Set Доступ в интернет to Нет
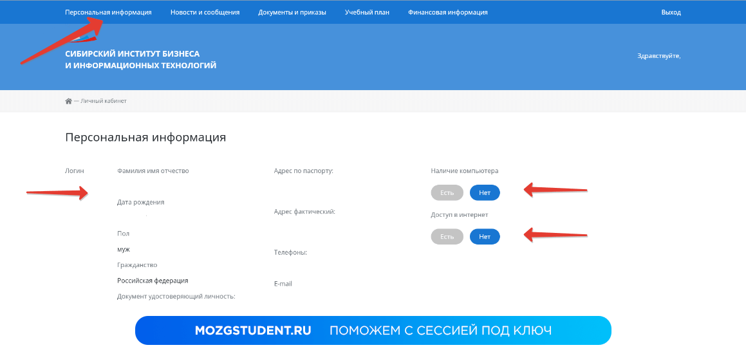746x361 pixels. point(485,236)
